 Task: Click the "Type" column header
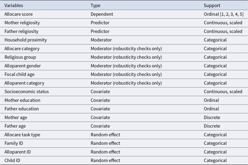pyautogui.click(x=96, y=6)
